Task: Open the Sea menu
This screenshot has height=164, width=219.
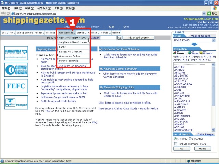Action: pyautogui.click(x=4, y=33)
